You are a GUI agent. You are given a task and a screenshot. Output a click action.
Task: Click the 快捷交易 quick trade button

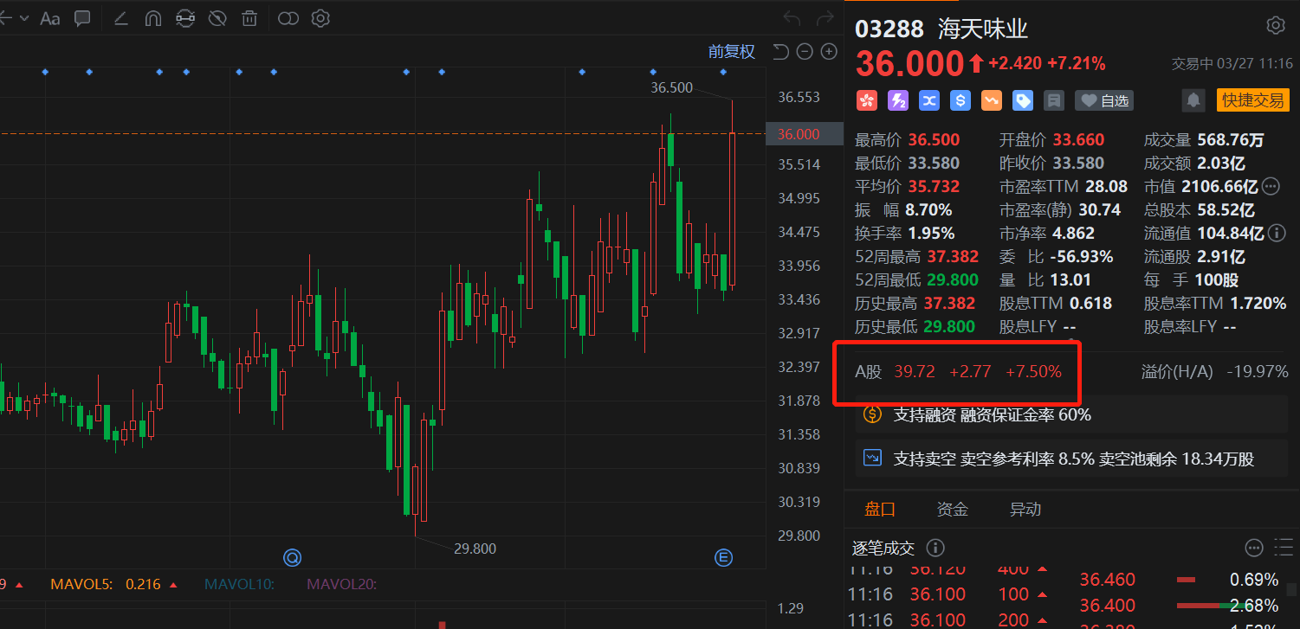pos(1252,100)
